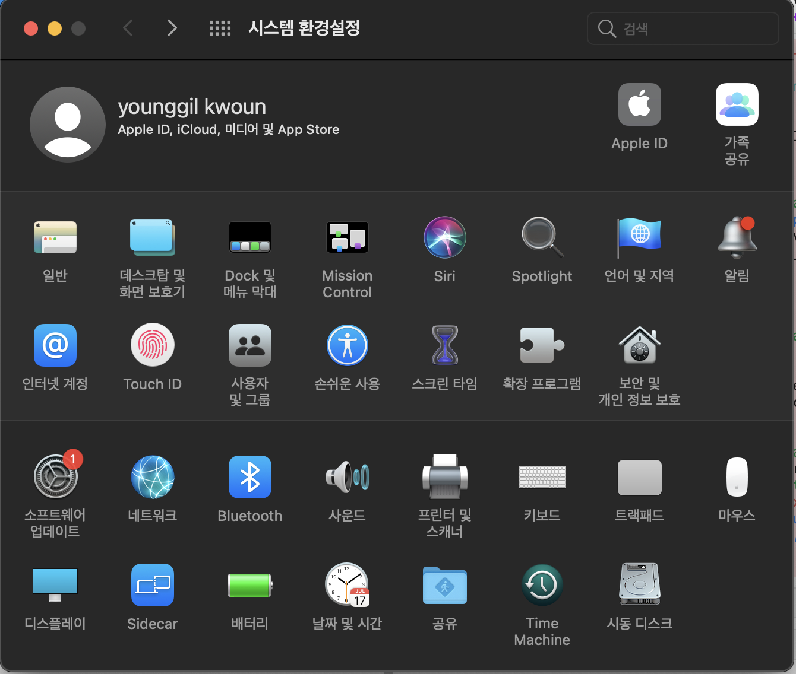Open 날짜 및 시간 preferences
The width and height of the screenshot is (796, 674).
[348, 585]
